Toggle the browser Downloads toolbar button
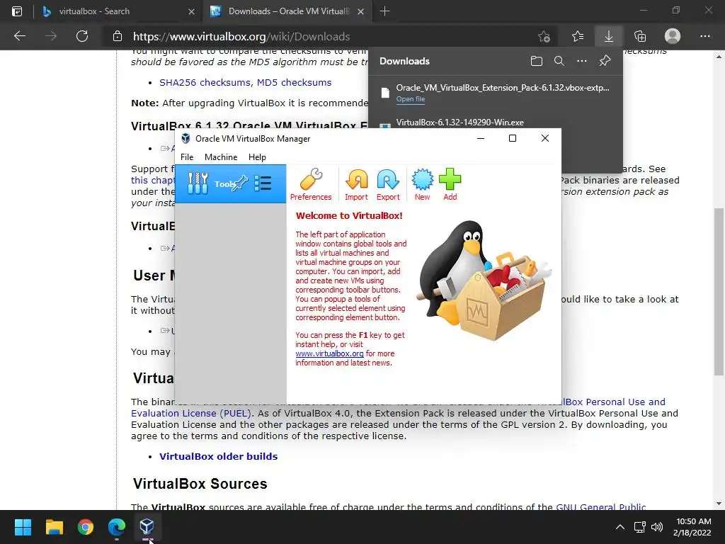This screenshot has height=544, width=725. pos(609,36)
